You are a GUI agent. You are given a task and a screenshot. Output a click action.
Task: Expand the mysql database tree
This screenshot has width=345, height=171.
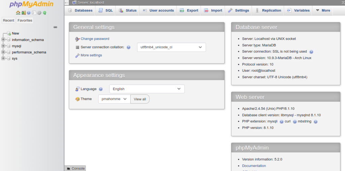point(3,46)
